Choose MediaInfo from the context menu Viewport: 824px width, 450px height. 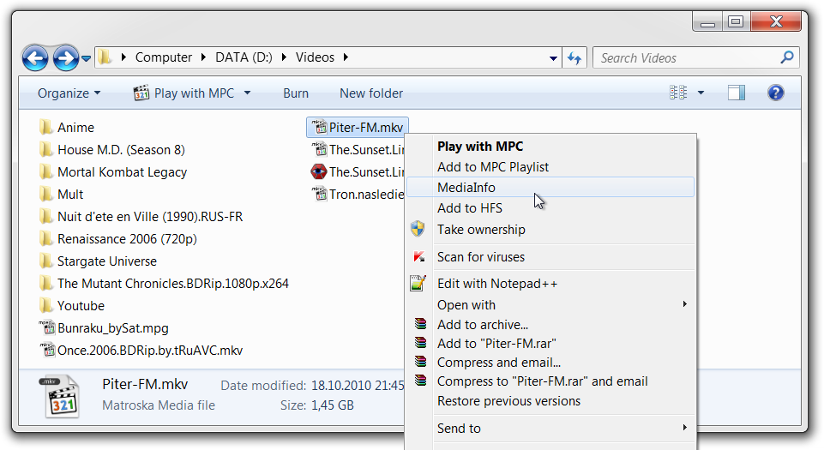pyautogui.click(x=466, y=187)
